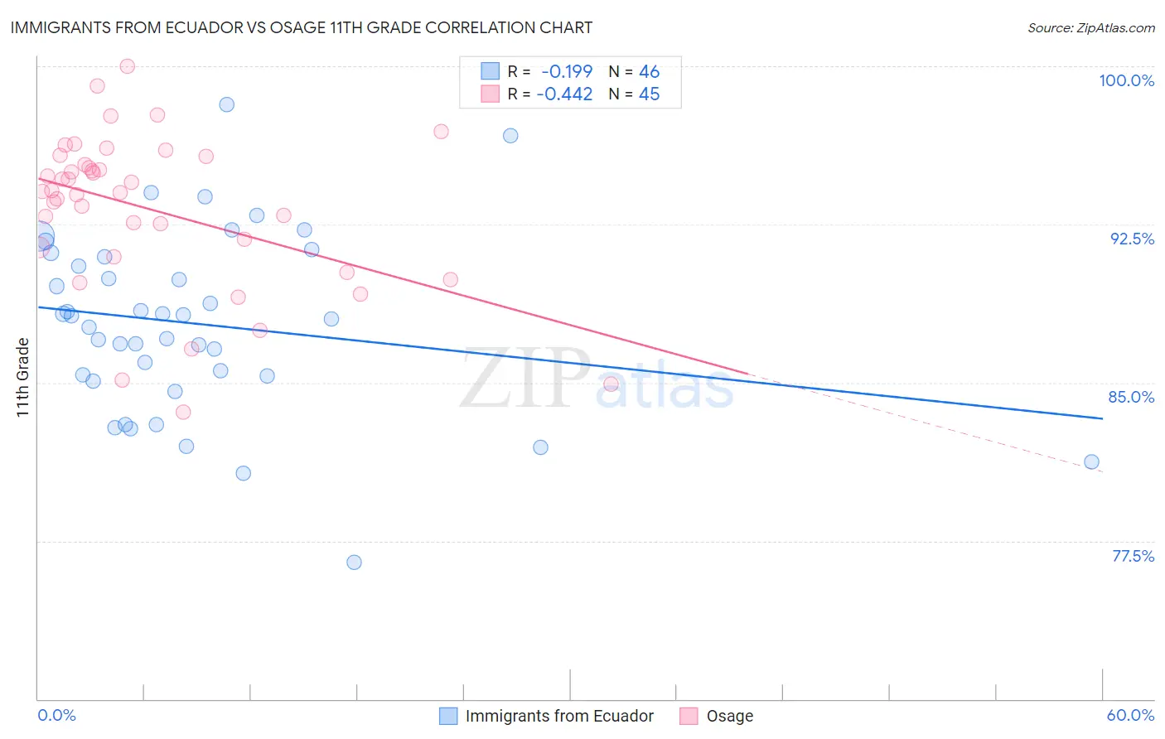Click the chart title text
The width and height of the screenshot is (1165, 739).
click(x=302, y=27)
